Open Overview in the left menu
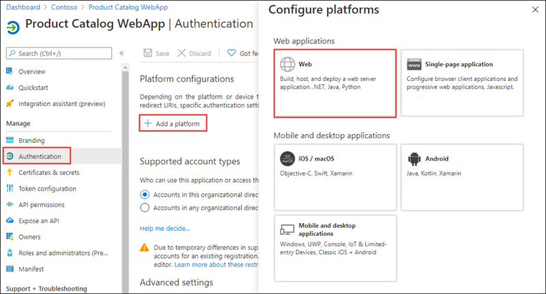Screen dimensions: 546x294 pyautogui.click(x=32, y=71)
